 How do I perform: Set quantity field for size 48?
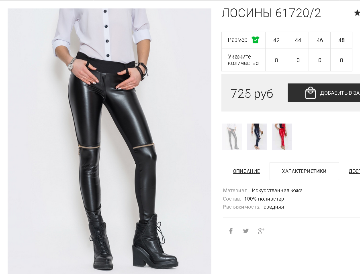[341, 60]
